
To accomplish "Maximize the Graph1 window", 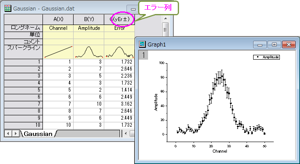I will (x=274, y=45).
